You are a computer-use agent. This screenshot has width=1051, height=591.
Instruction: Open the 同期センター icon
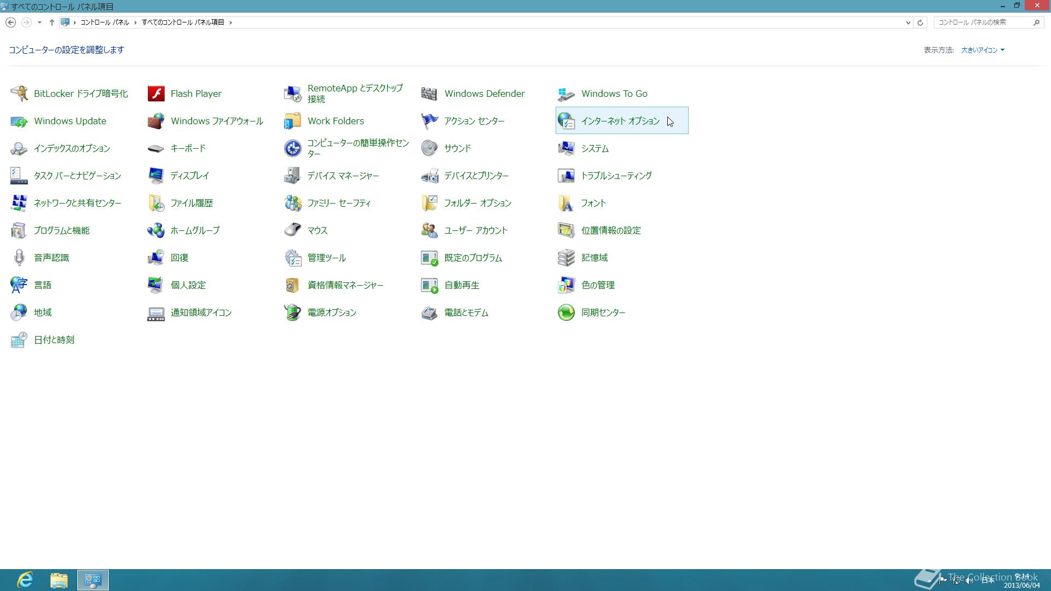click(567, 312)
